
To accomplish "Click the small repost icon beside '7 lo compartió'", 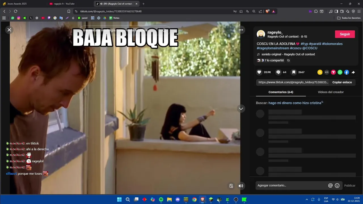I will click(288, 60).
